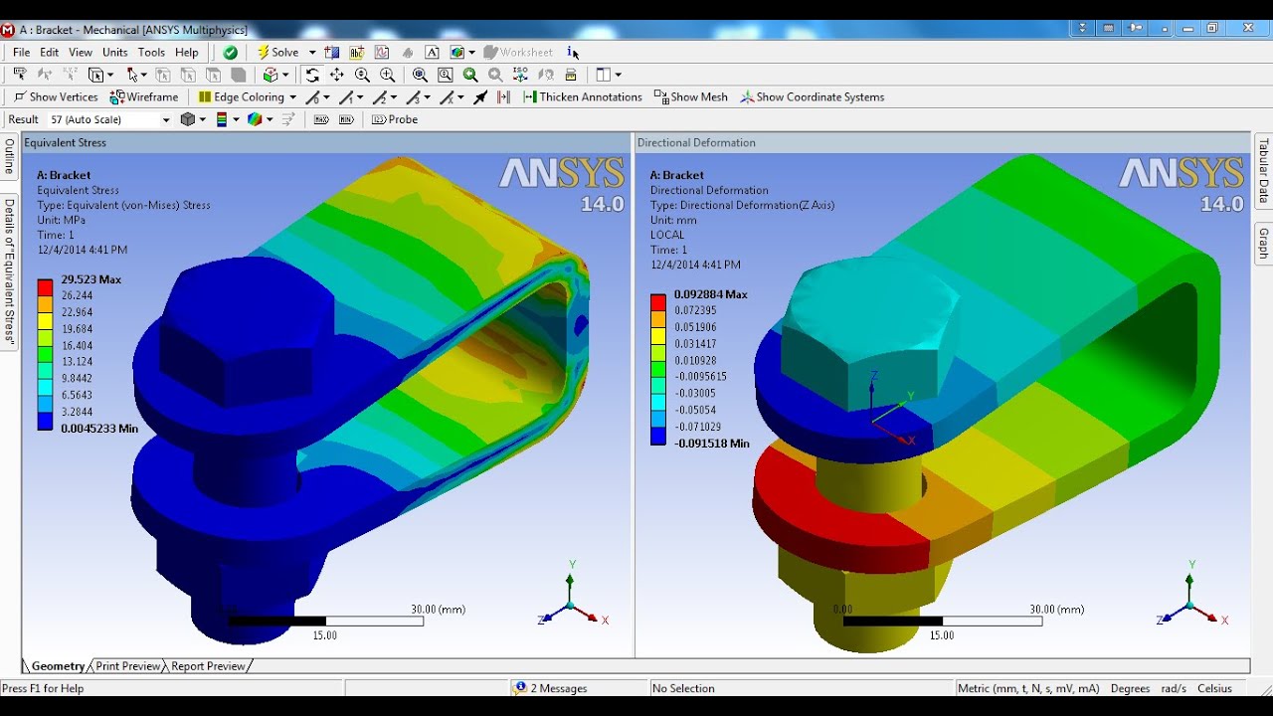Click the Zoom To Fit icon
Image resolution: width=1273 pixels, height=716 pixels.
[420, 75]
